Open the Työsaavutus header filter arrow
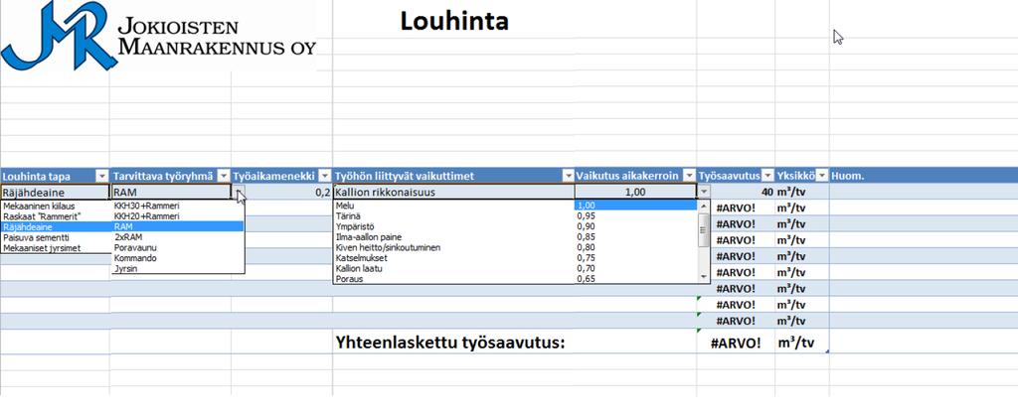Screen dimensions: 1018x418 click(x=768, y=177)
